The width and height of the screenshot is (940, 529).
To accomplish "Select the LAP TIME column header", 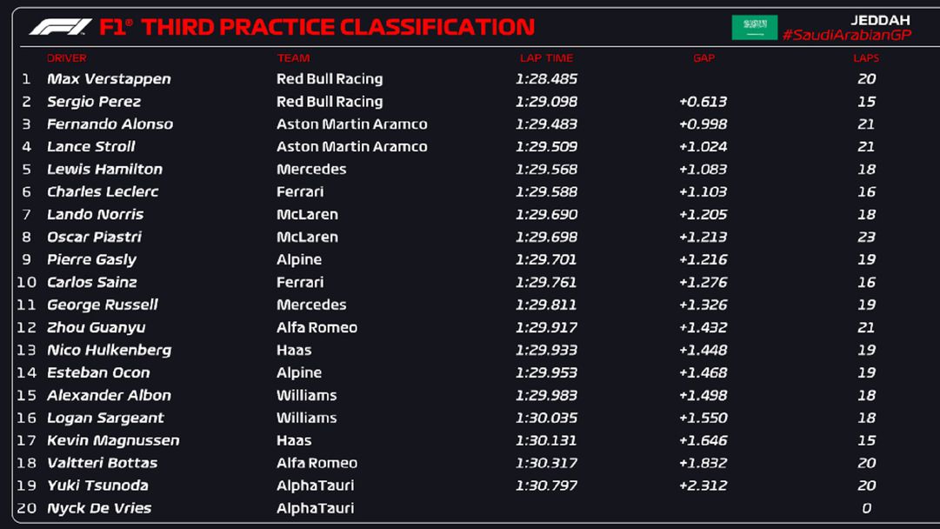I will pos(546,58).
